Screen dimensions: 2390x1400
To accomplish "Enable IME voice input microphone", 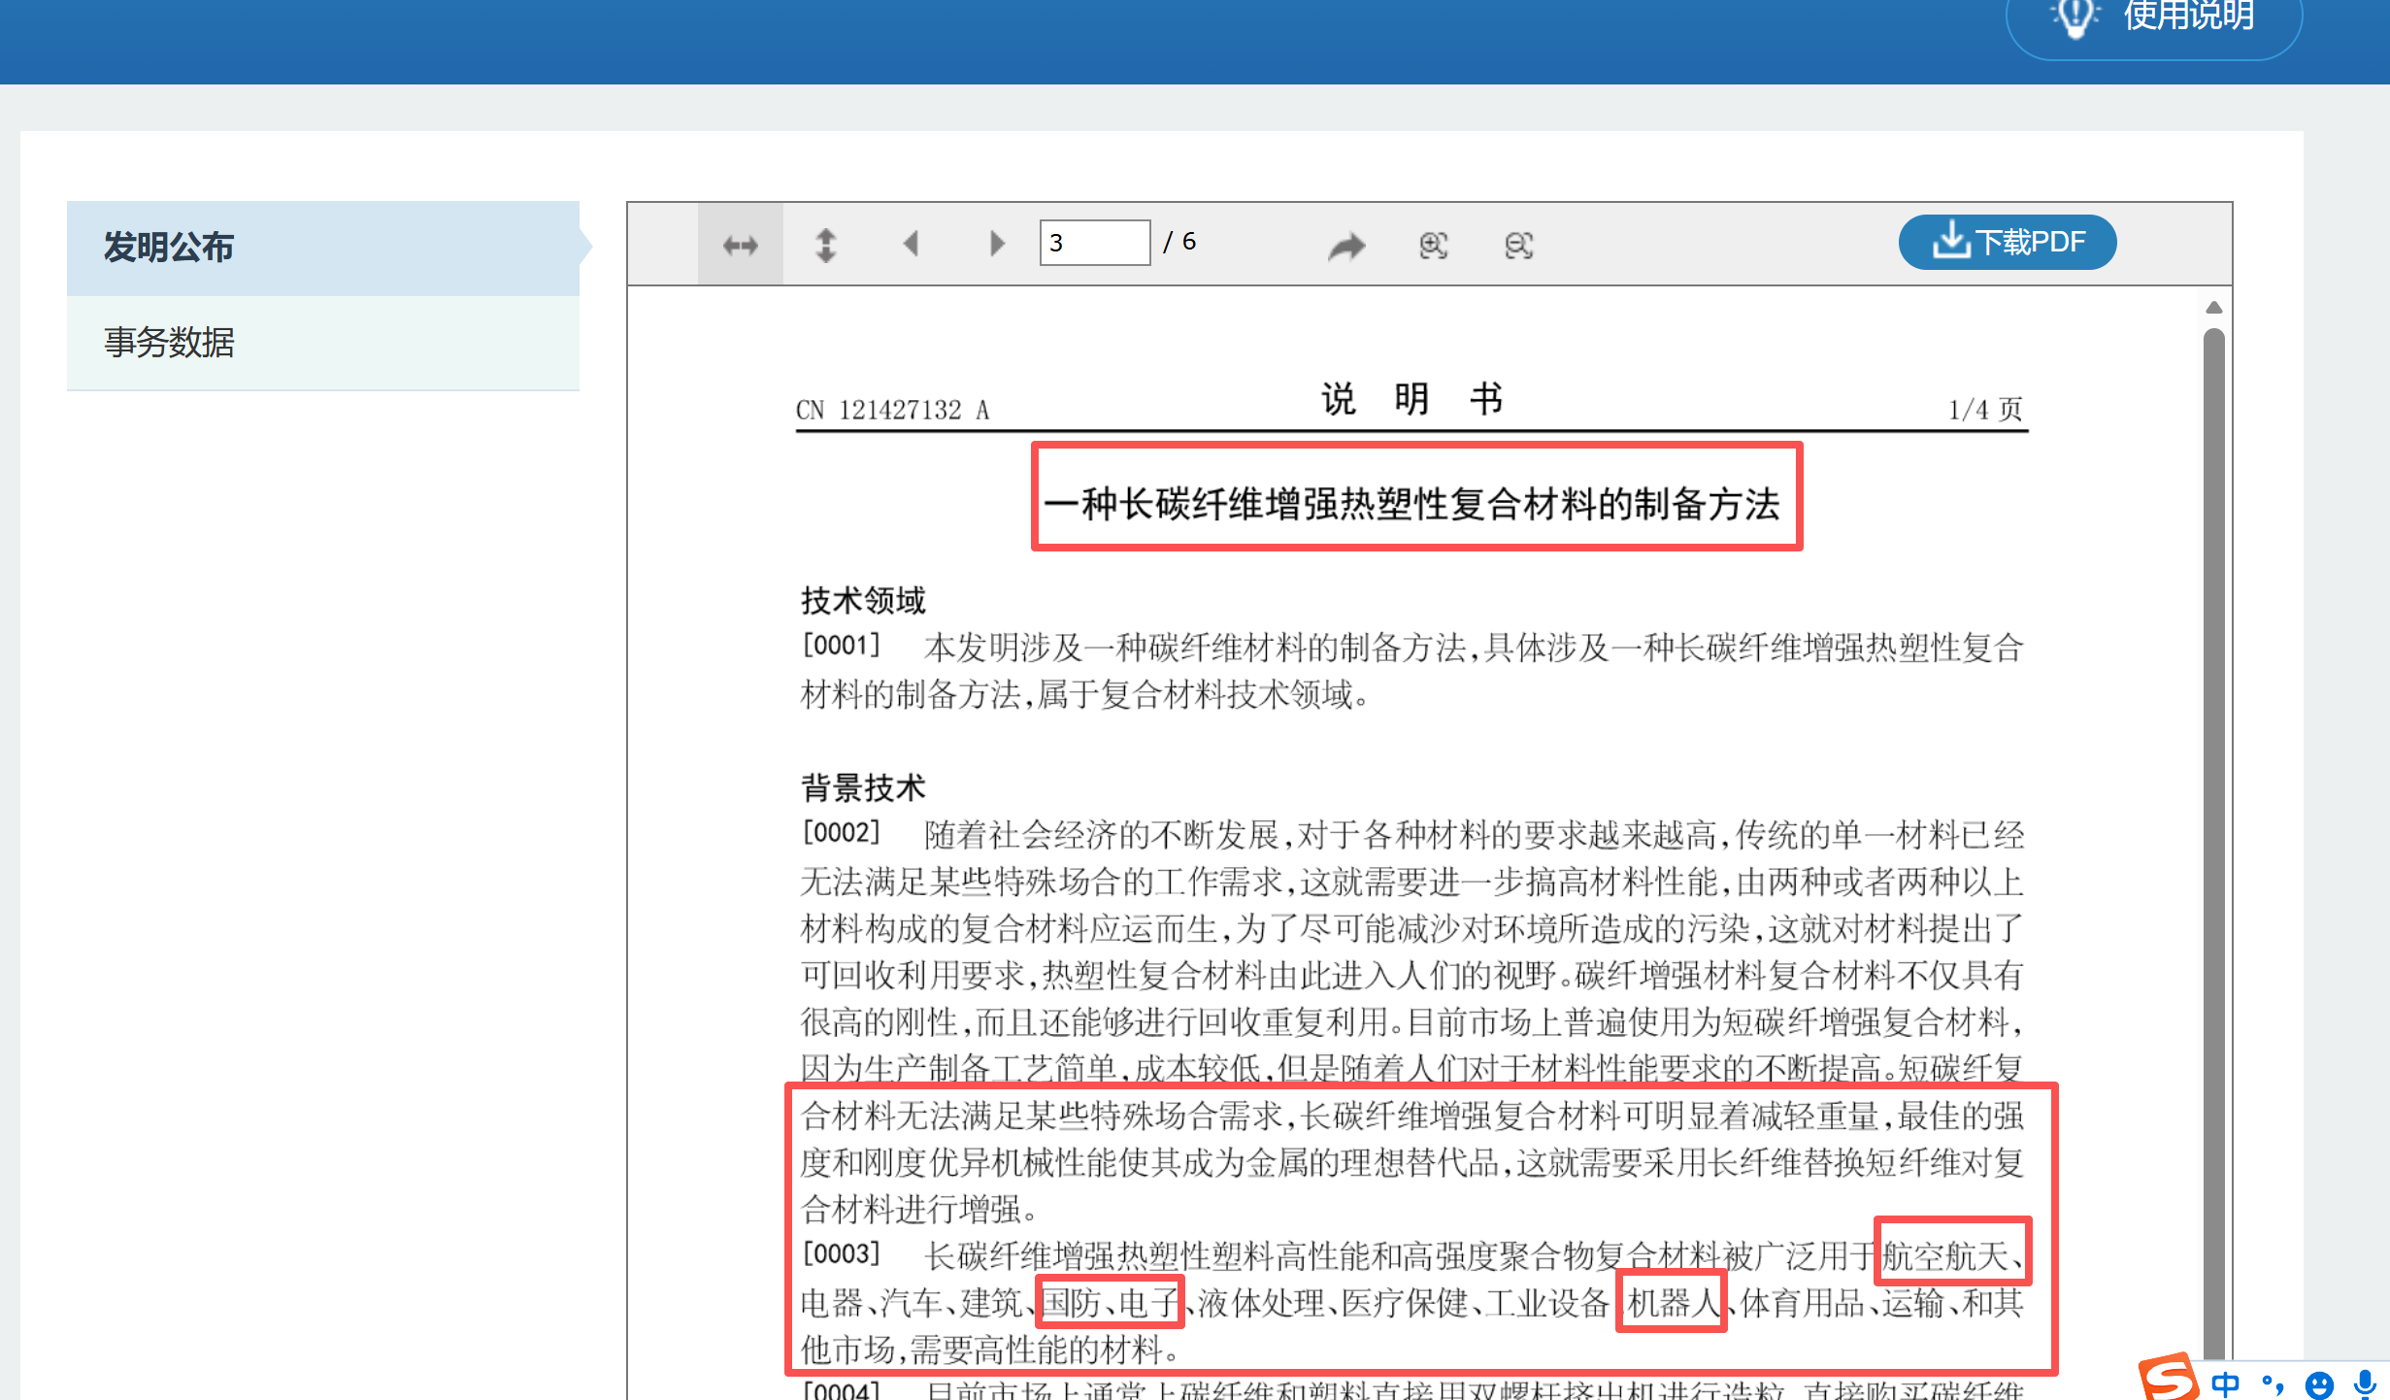I will coord(2365,1383).
